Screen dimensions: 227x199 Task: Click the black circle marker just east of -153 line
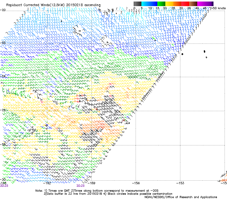[x=182, y=54]
